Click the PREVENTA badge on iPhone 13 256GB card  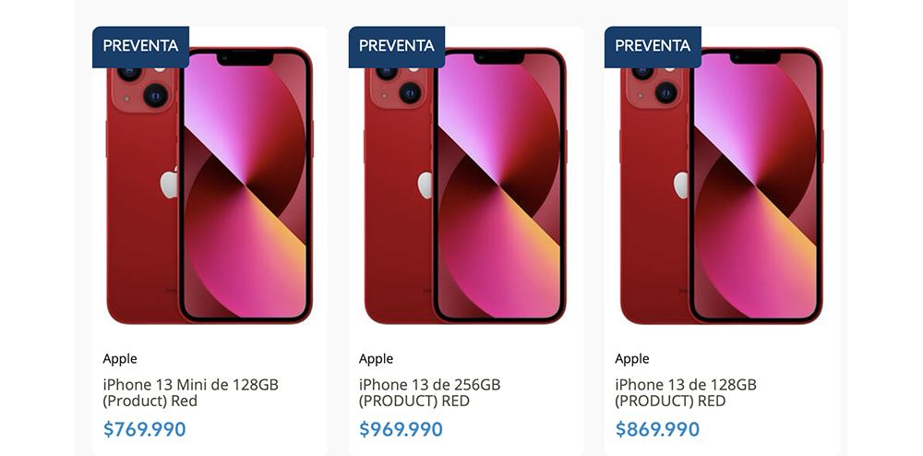pos(397,46)
